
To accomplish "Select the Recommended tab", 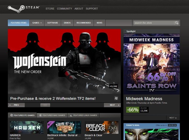I will [84, 23].
